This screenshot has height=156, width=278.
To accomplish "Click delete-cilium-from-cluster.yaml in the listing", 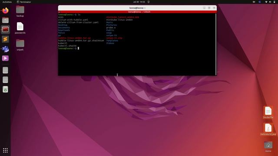I will coord(78,23).
